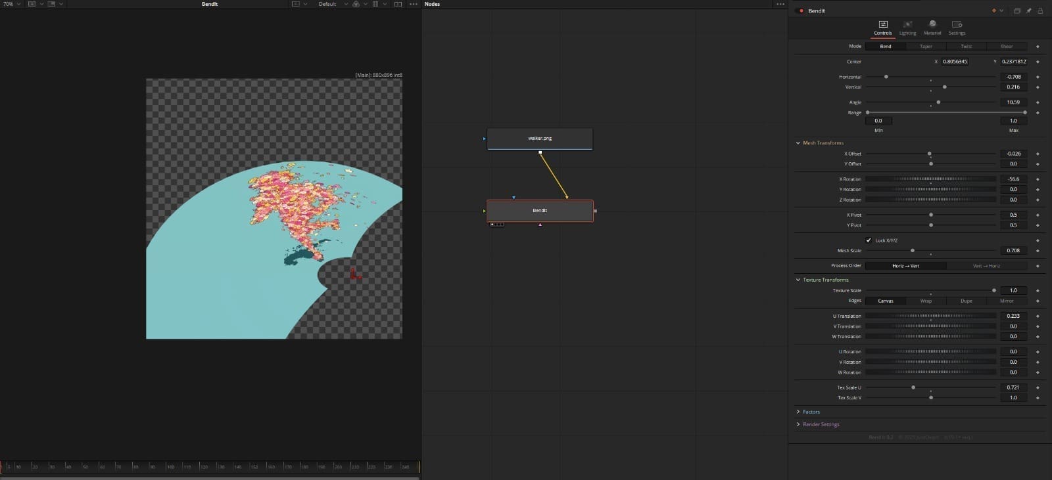Click the Center X value field
The height and width of the screenshot is (480, 1052).
click(x=955, y=62)
